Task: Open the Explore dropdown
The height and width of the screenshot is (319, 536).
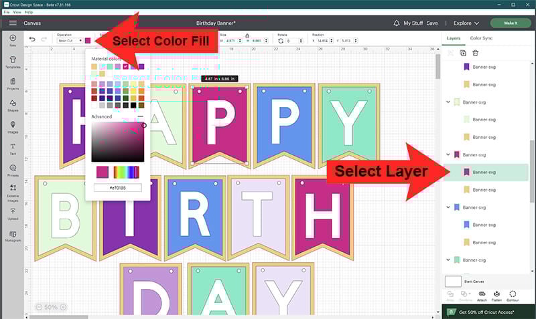Action: [x=466, y=23]
